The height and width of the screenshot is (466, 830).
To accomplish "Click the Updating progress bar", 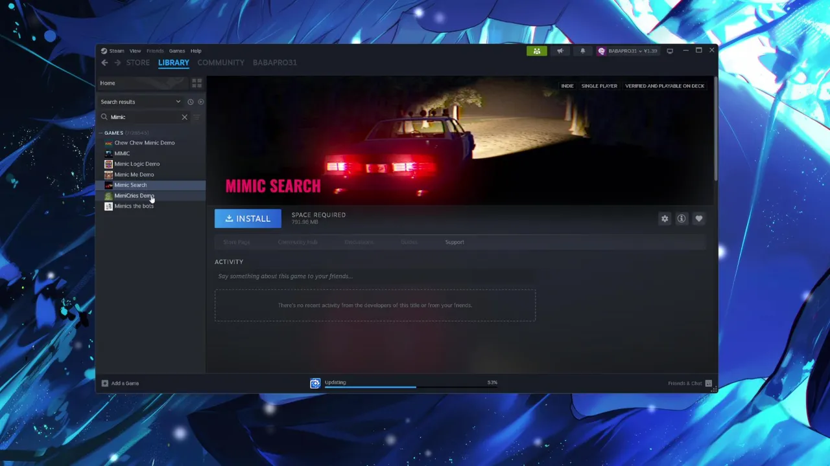I will [410, 388].
